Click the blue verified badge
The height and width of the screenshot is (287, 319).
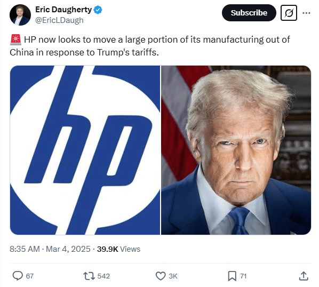click(x=98, y=10)
